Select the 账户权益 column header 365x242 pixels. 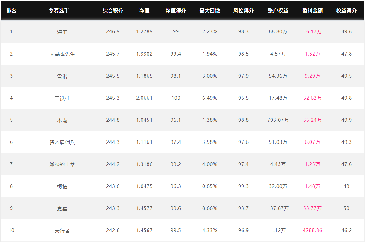point(278,11)
